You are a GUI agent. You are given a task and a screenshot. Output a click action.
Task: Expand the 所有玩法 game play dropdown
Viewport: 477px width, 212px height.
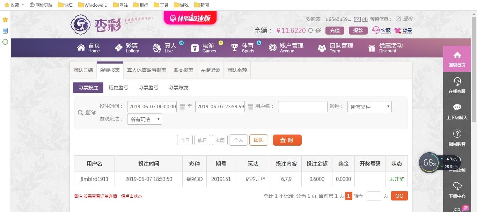pyautogui.click(x=145, y=119)
